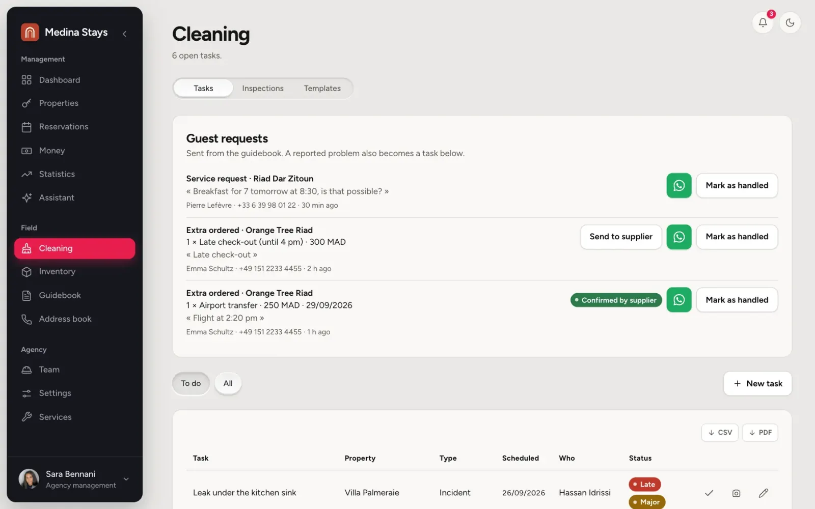This screenshot has width=815, height=509.
Task: Open Money section
Action: (74, 151)
